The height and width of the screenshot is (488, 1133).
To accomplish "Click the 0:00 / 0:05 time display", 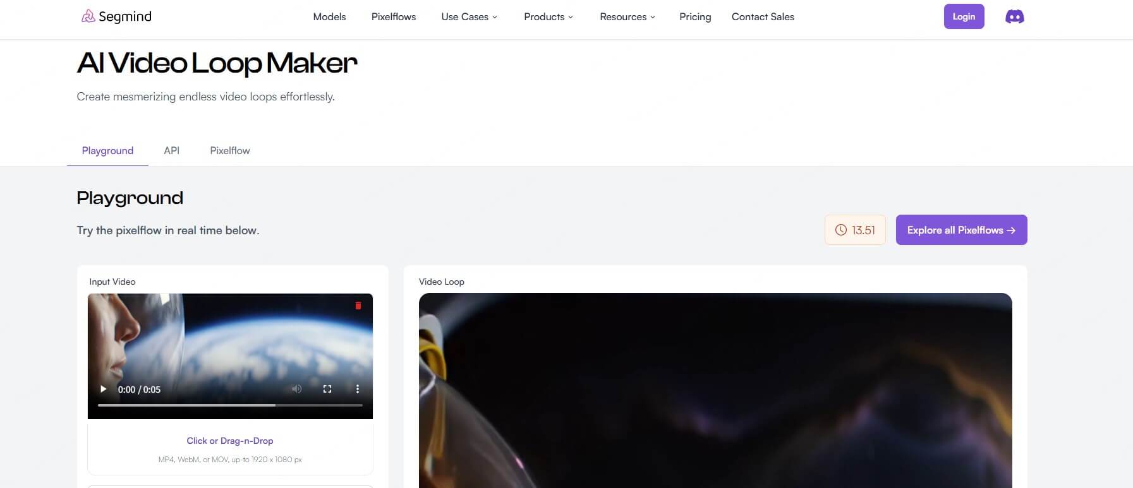I will pos(139,390).
